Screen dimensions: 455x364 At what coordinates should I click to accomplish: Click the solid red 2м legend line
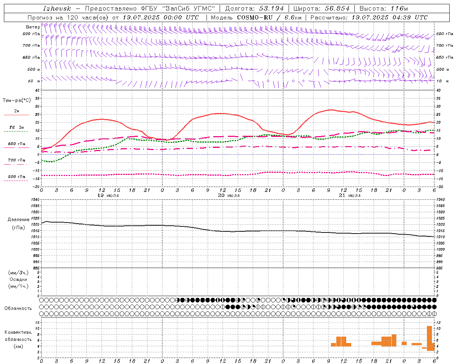16,115
